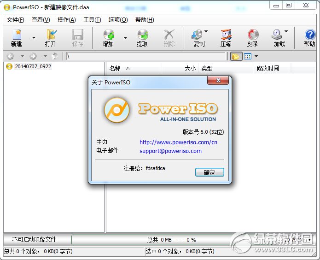The image size is (320, 260).
Task: Open the 选项(O) menu
Action: tap(118, 20)
